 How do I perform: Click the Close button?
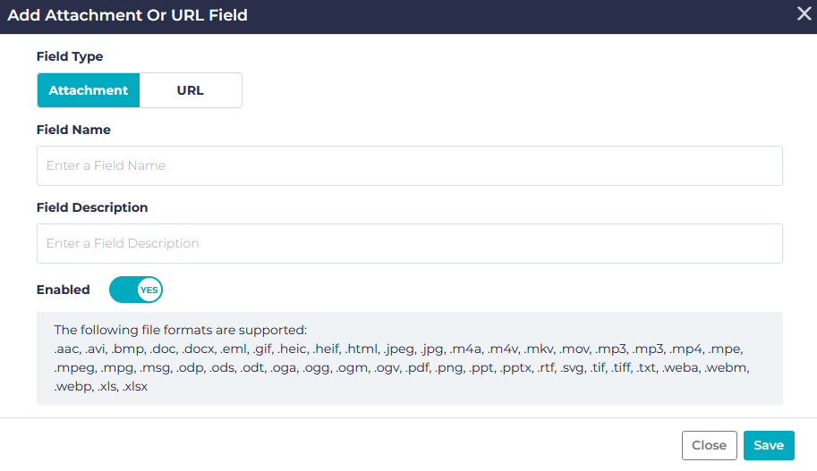pos(709,445)
